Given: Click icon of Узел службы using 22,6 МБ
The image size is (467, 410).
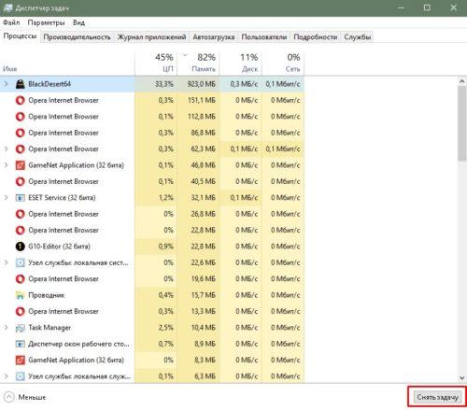Looking at the screenshot, I should [x=21, y=262].
